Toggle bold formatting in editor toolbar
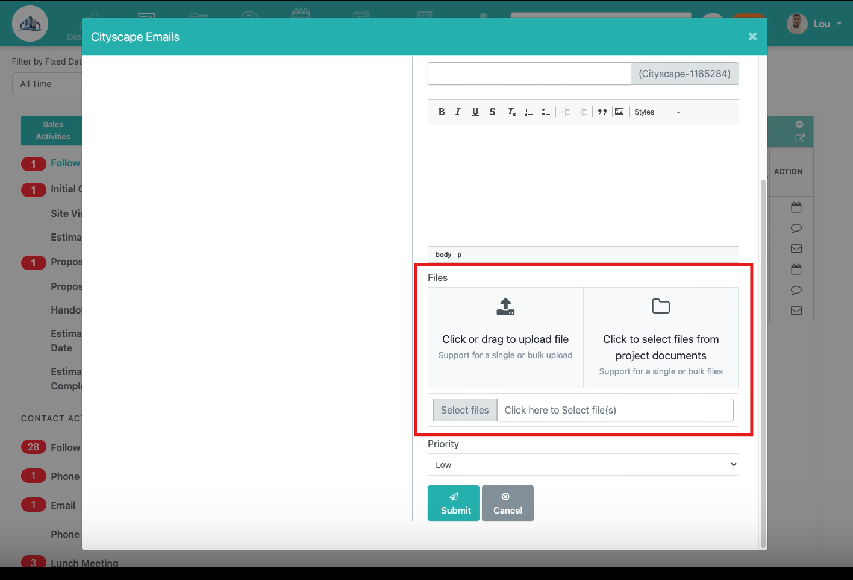This screenshot has height=580, width=853. pos(442,112)
